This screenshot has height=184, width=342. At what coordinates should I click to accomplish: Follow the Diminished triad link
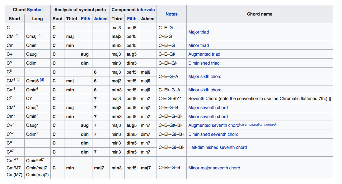[204, 63]
